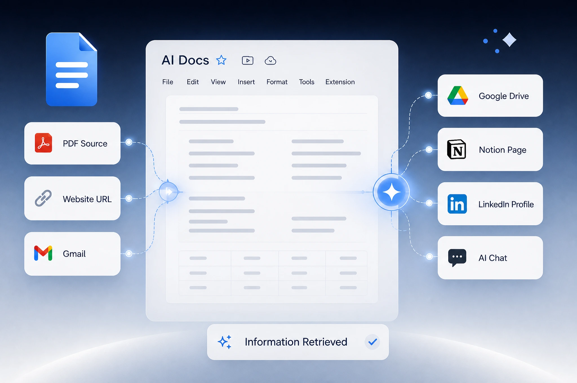
Task: Open the File menu
Action: tap(168, 82)
